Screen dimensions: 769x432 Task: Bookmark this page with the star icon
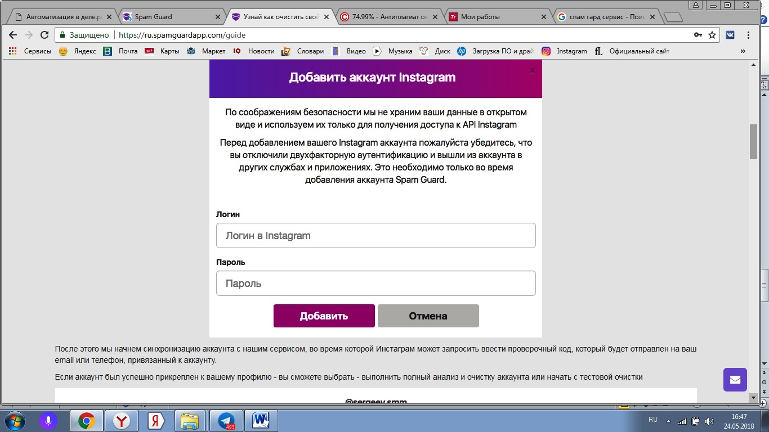pos(712,35)
